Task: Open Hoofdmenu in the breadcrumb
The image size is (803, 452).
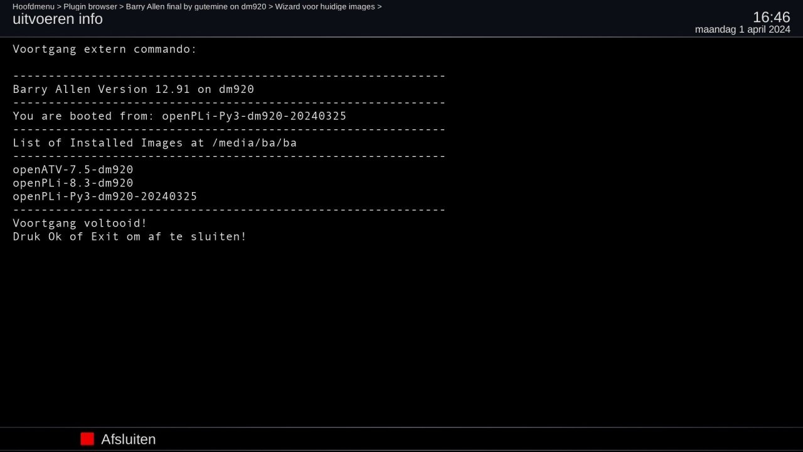Action: click(x=33, y=7)
